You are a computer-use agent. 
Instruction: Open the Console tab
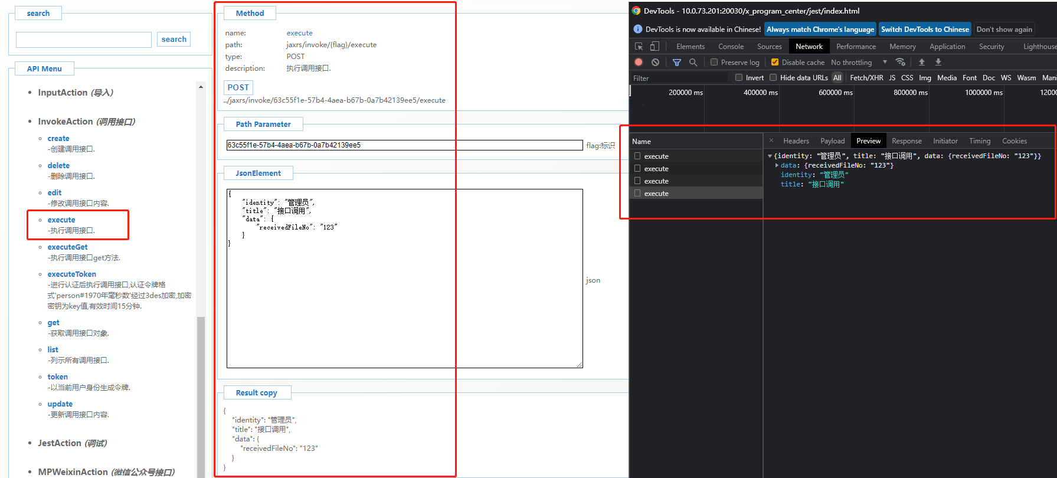(731, 47)
